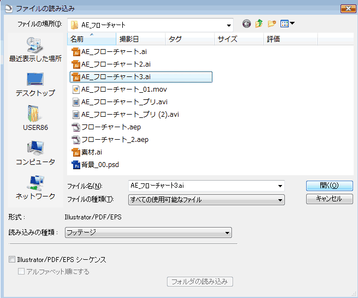Screen dimensions: 358x298
Task: Click the QuickTime icon of AE_フローチャート_01.mov
Action: pyautogui.click(x=76, y=90)
